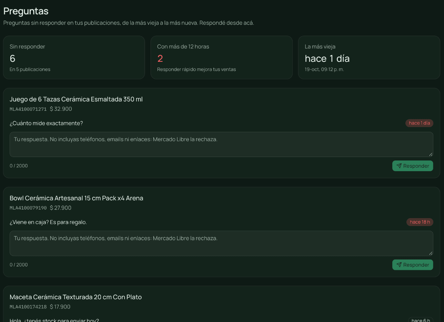Click the 'hace 6 h' badge
444x322 pixels.
click(421, 320)
